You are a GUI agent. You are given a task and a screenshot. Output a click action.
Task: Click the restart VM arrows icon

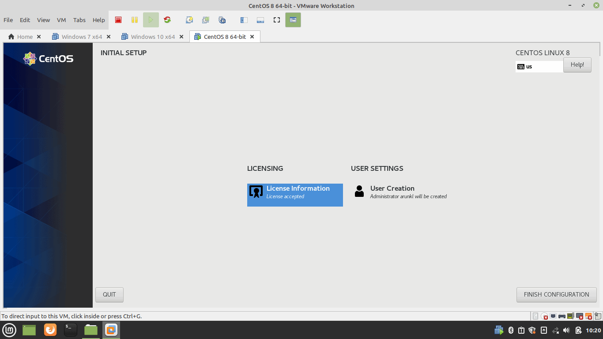167,20
